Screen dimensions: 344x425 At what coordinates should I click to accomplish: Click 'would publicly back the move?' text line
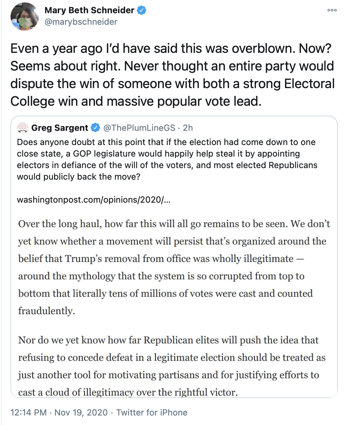(x=78, y=177)
